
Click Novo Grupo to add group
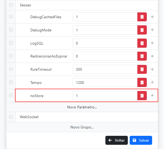coord(82,127)
